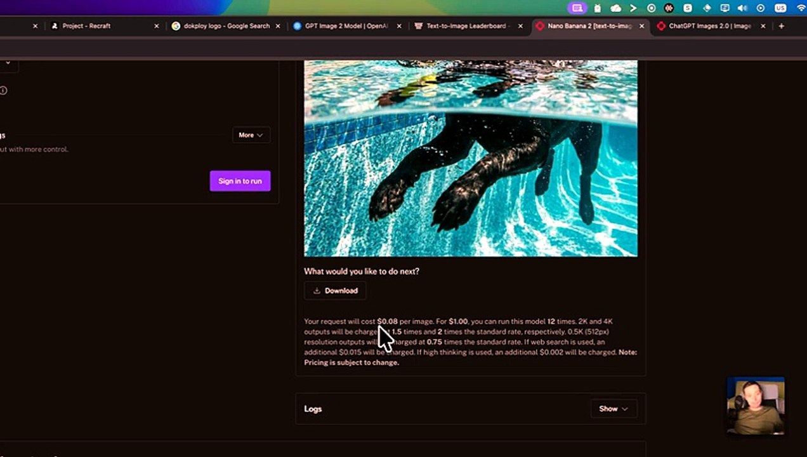This screenshot has width=807, height=457.
Task: Click the 'Pricing is subject to change.' note
Action: point(351,362)
